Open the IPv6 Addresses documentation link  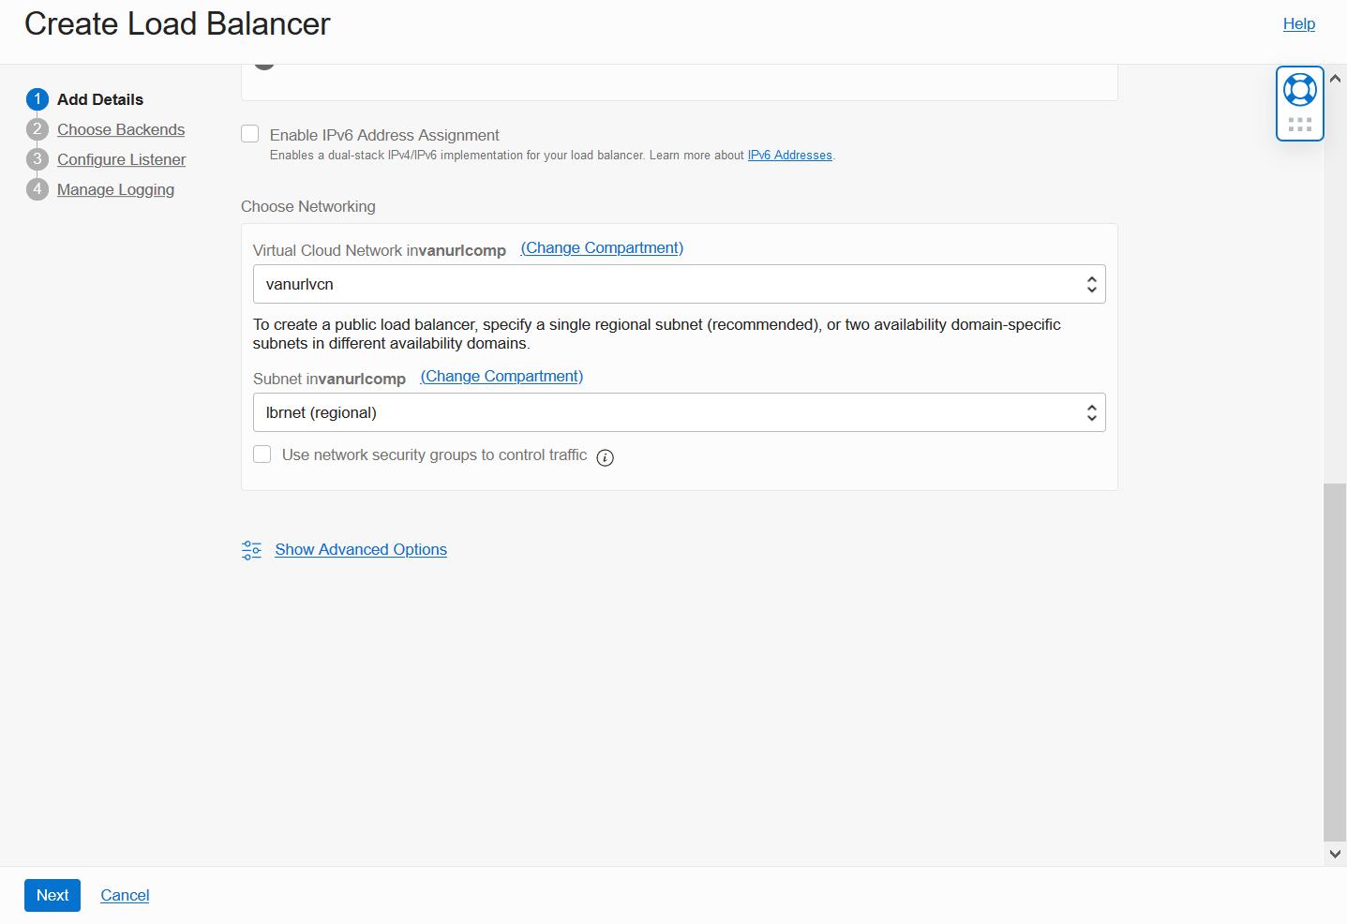[x=789, y=155]
